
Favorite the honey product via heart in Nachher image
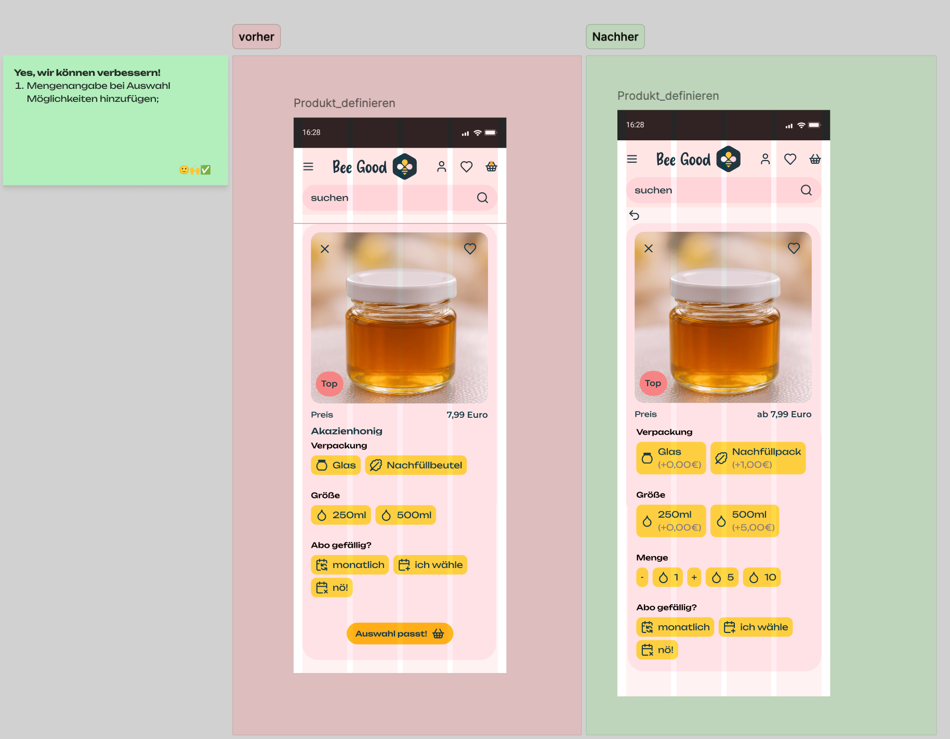(x=794, y=248)
